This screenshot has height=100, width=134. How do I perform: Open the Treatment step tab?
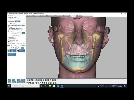(x=73, y=16)
